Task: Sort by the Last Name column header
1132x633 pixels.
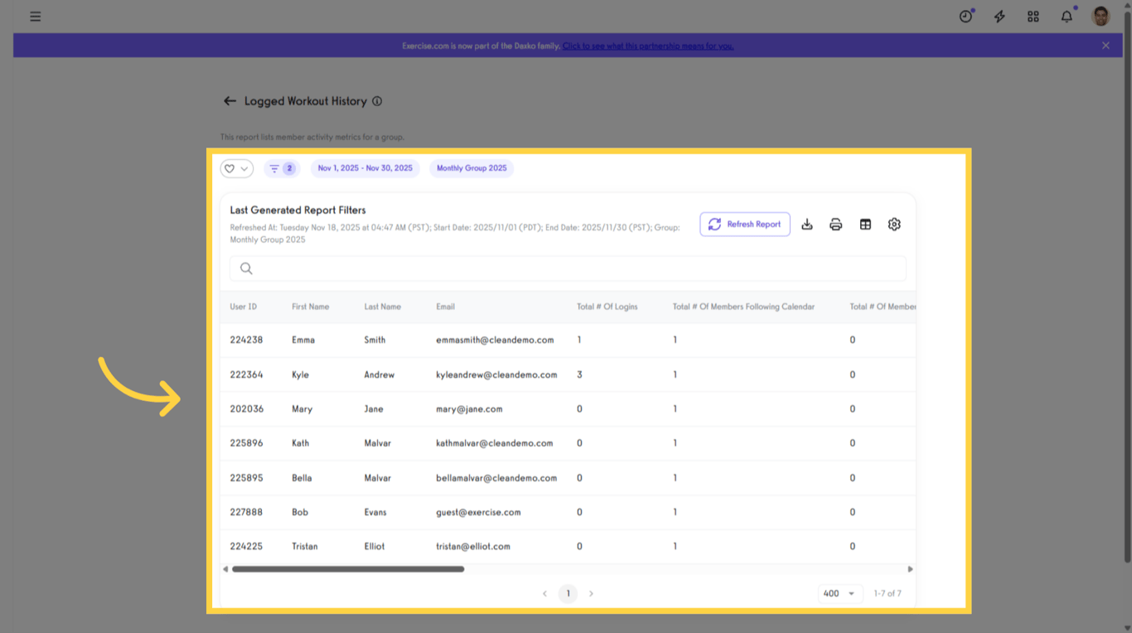Action: [383, 307]
